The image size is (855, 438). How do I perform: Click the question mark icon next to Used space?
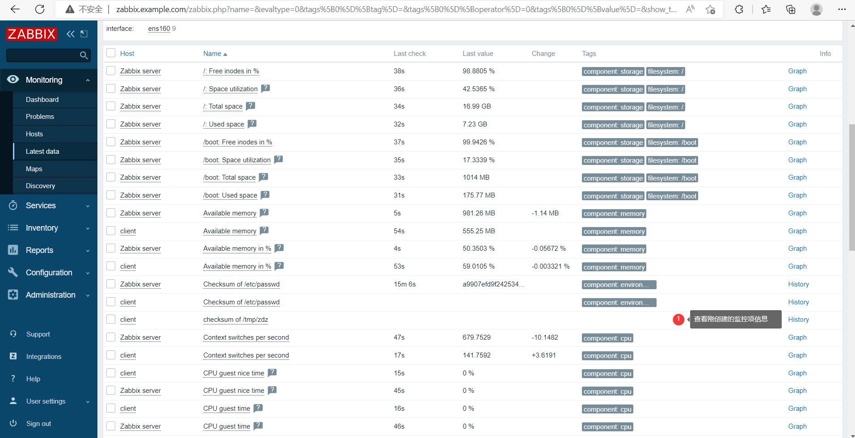[252, 124]
